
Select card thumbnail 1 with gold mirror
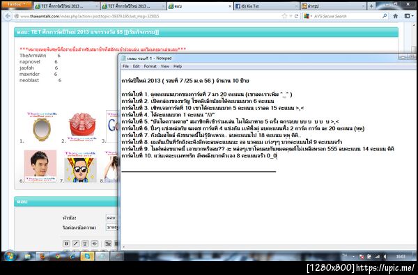point(42,127)
